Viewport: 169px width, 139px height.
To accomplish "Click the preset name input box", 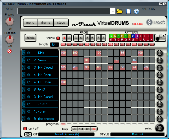I will click(x=64, y=11).
